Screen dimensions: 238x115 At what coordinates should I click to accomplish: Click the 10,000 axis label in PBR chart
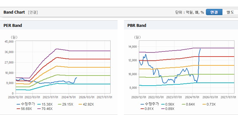point(133,74)
